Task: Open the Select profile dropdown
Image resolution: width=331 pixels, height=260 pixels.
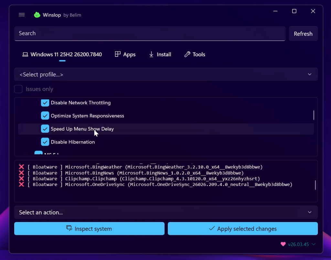Action: (x=166, y=75)
